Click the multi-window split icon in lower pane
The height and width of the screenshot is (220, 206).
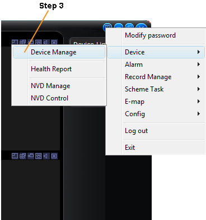(23, 155)
